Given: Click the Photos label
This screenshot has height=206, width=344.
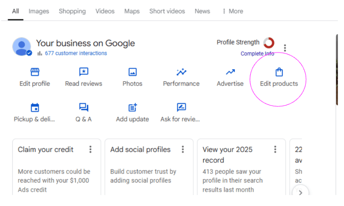Looking at the screenshot, I should click(x=132, y=84).
